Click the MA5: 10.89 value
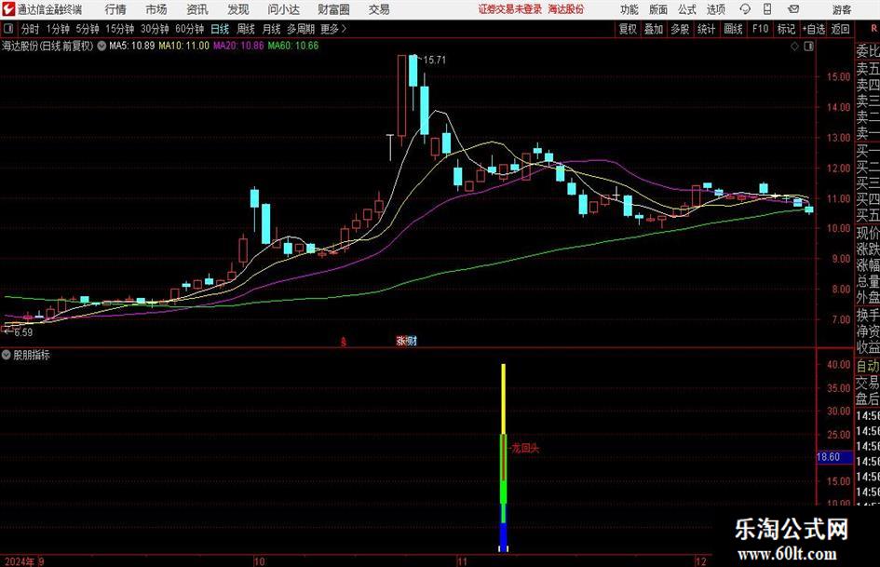The height and width of the screenshot is (567, 880). (x=132, y=46)
